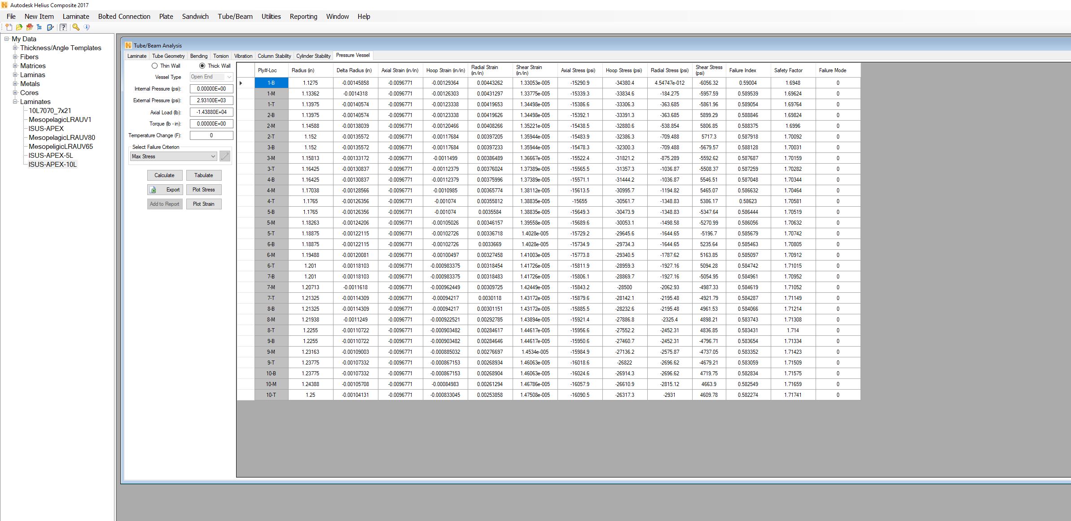
Task: Select the Thin Wall radio button
Action: (x=155, y=66)
